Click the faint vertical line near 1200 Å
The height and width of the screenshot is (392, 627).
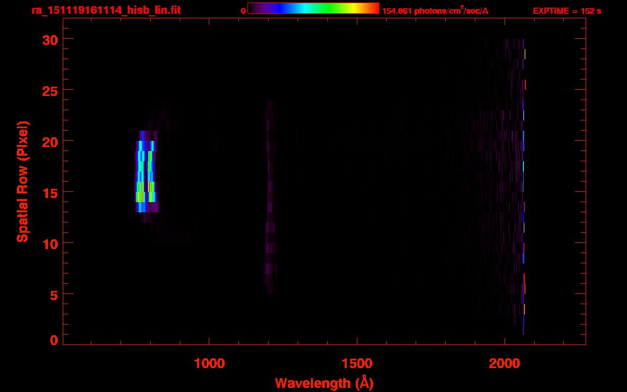click(x=270, y=197)
